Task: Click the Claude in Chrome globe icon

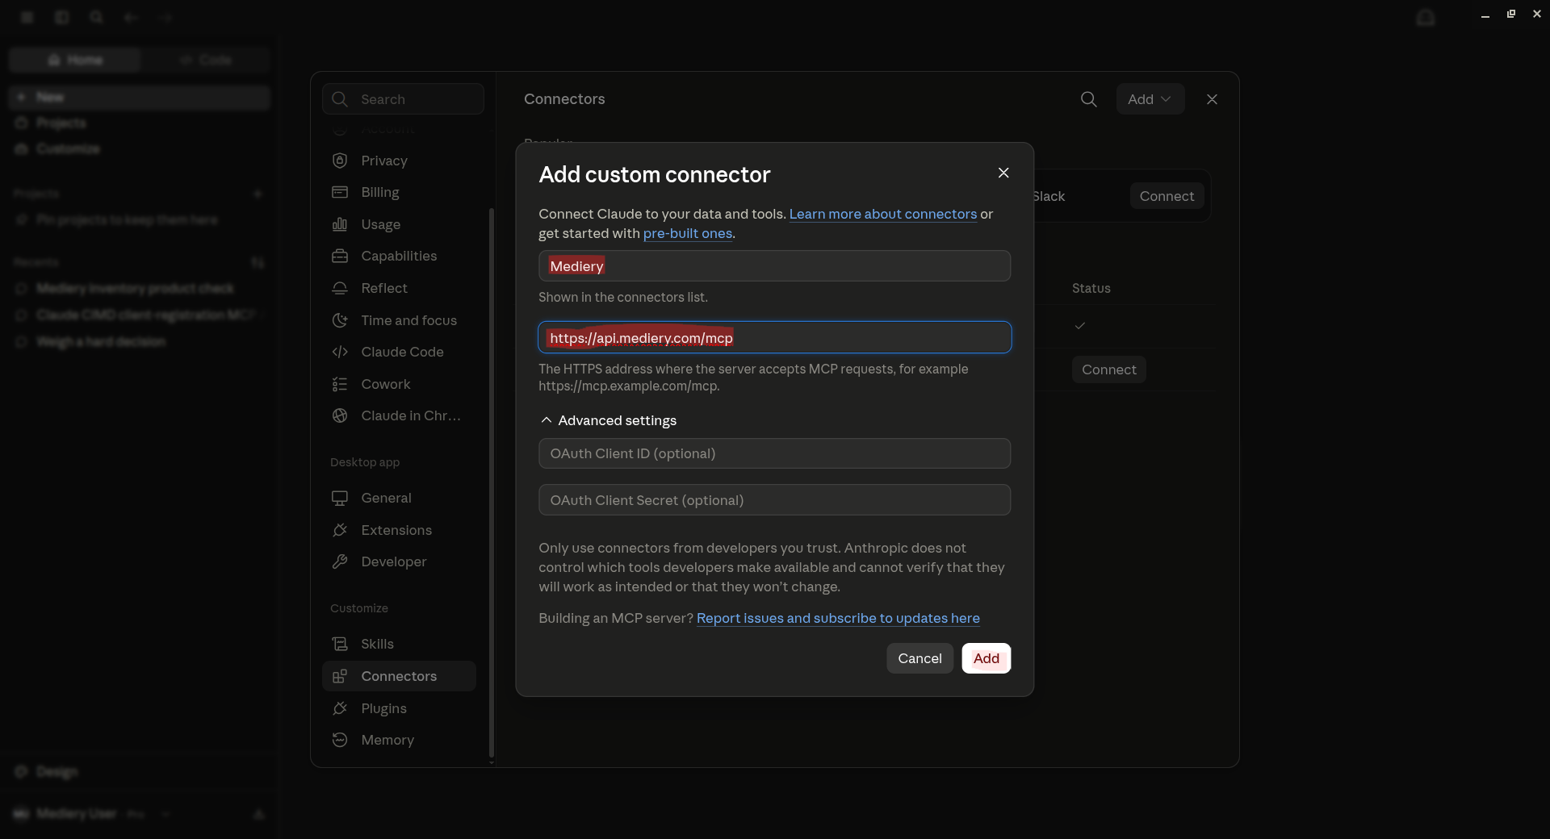Action: (x=340, y=415)
